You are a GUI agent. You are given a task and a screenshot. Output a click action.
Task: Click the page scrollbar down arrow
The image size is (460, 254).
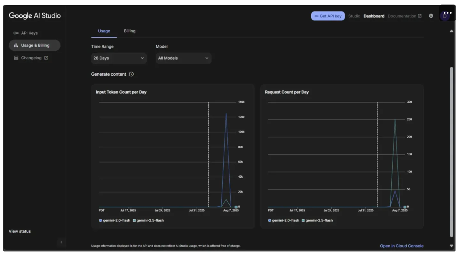[451, 246]
